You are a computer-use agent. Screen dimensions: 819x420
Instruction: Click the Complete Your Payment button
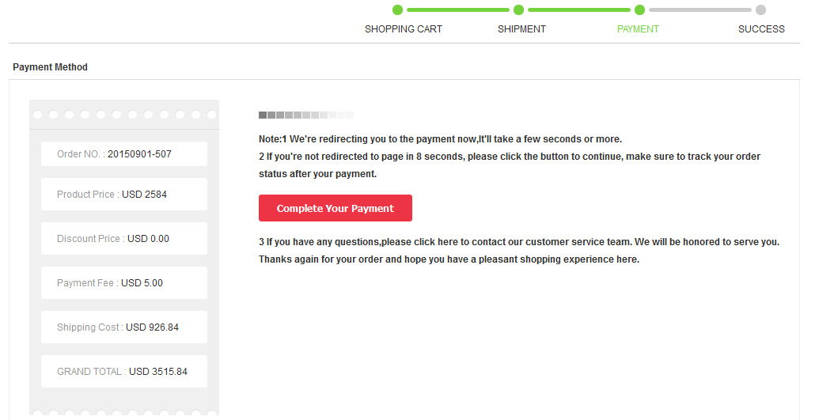point(336,208)
